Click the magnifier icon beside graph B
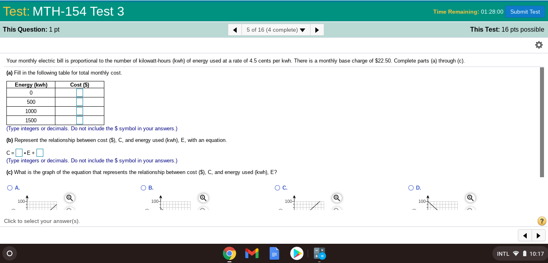 pyautogui.click(x=203, y=198)
